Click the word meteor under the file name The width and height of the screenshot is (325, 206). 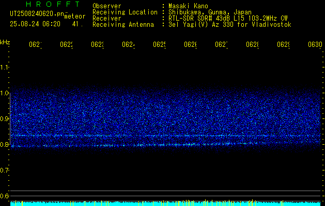click(x=75, y=16)
